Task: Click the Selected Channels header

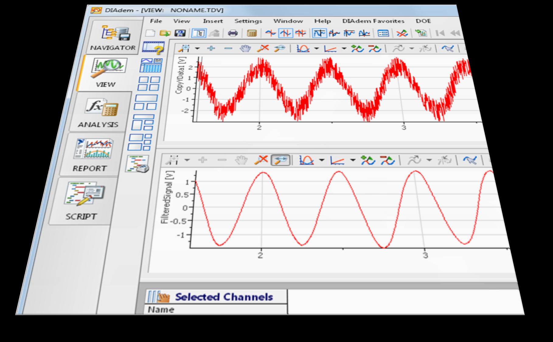Action: (x=216, y=297)
